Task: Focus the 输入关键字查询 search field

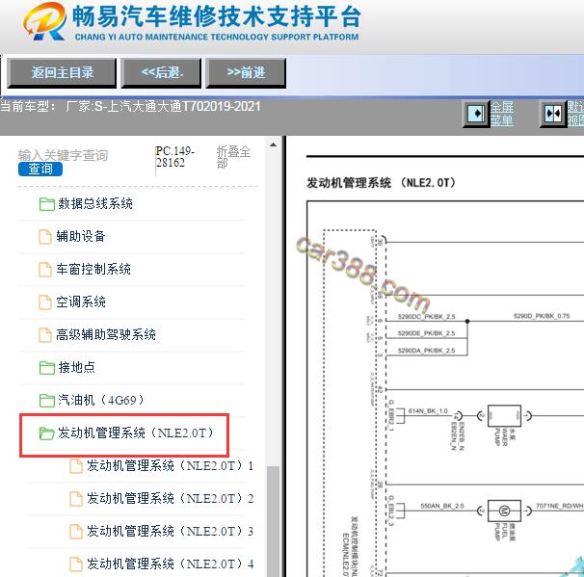Action: [63, 155]
